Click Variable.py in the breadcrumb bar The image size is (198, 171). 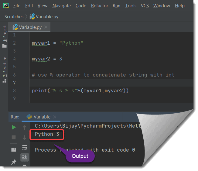(x=44, y=16)
